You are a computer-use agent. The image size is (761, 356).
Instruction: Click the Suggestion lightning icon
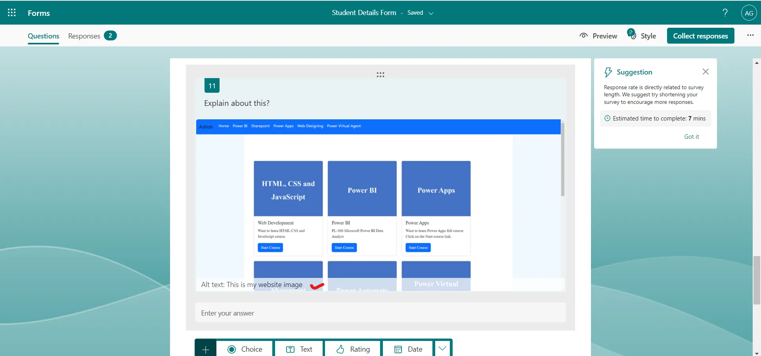pyautogui.click(x=608, y=72)
